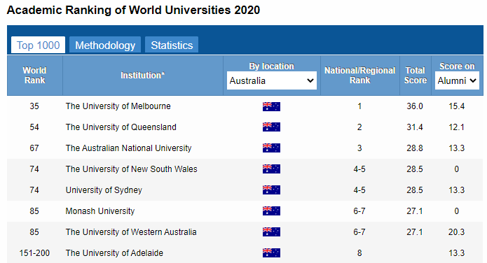
Task: Click the flag next to Monash University
Action: 271,211
